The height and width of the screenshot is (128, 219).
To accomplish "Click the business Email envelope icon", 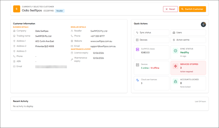I will [x=14, y=66].
